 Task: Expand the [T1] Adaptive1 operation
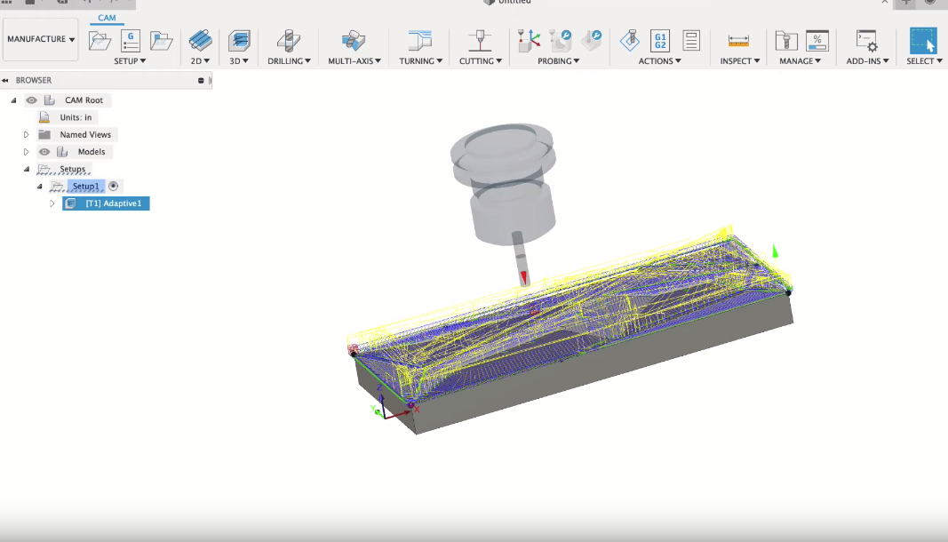[52, 203]
